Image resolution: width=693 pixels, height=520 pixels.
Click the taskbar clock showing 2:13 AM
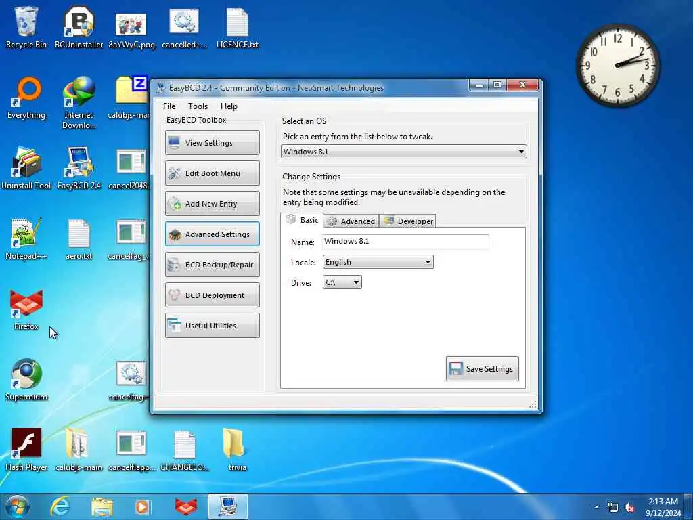coord(663,506)
